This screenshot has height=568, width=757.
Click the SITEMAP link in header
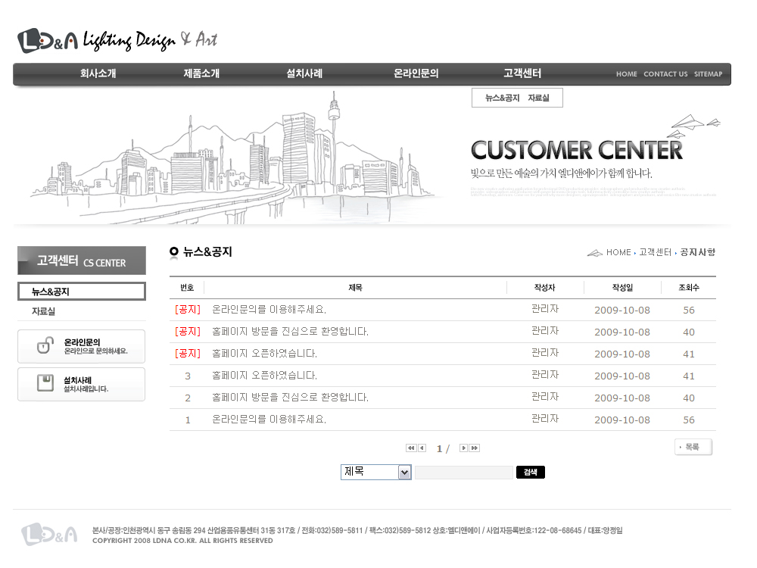point(708,74)
